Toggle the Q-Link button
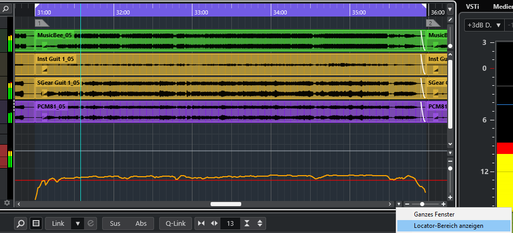The height and width of the screenshot is (233, 513). (x=176, y=224)
